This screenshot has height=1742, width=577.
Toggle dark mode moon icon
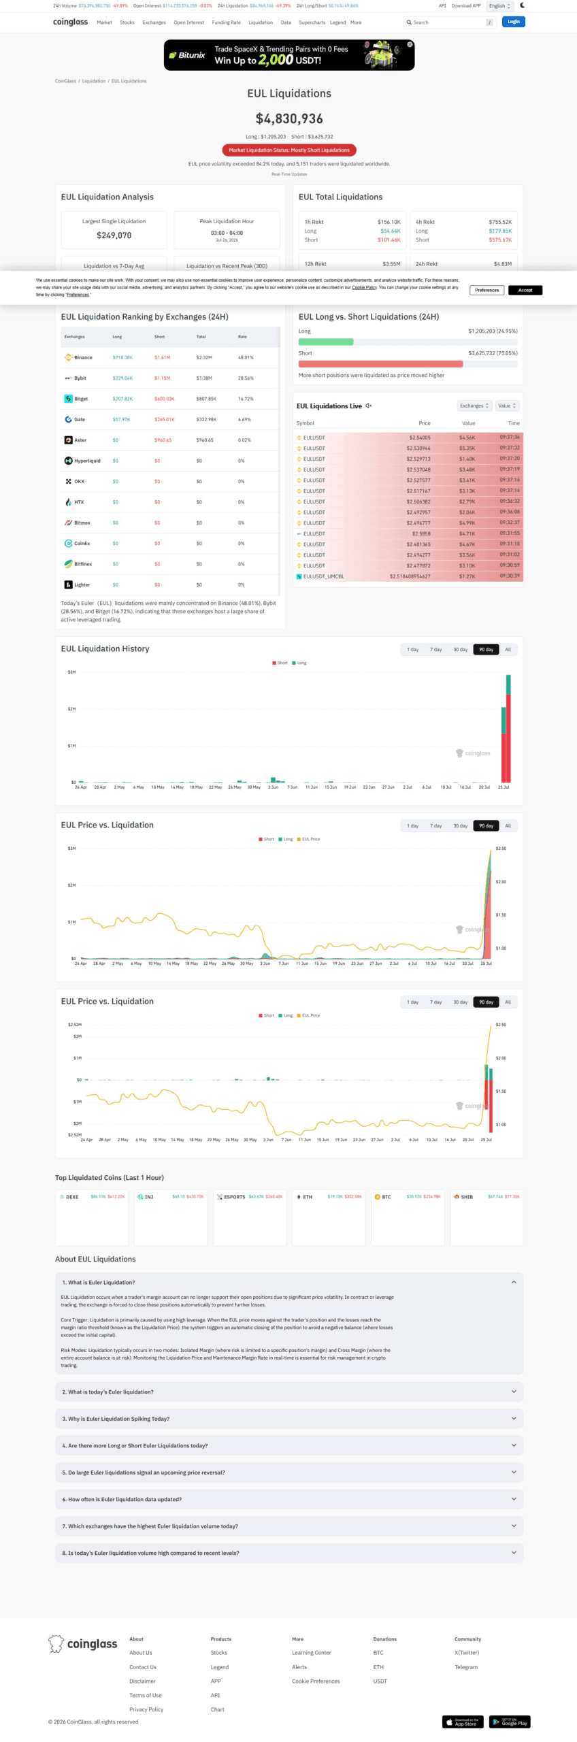click(x=523, y=5)
